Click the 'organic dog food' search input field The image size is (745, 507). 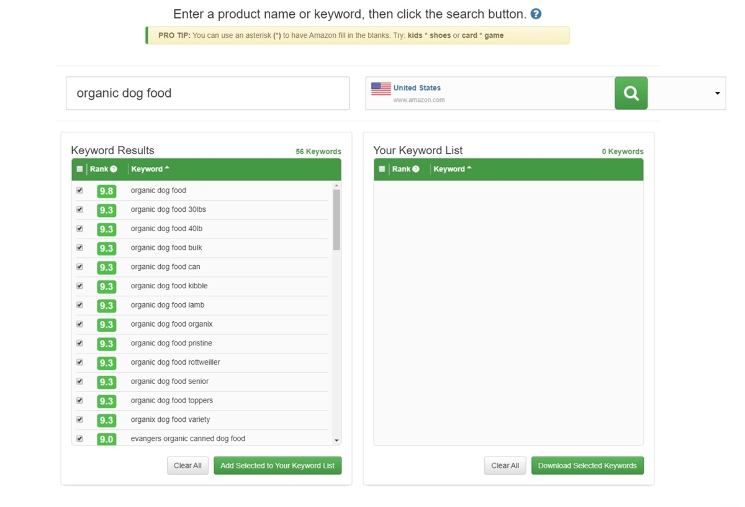click(207, 93)
